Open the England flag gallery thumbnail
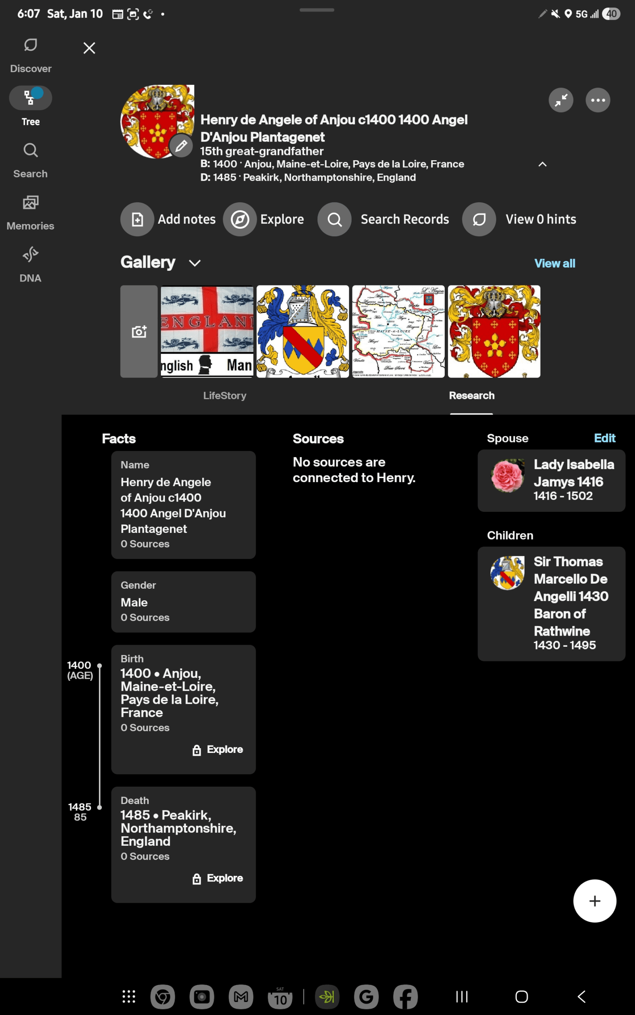The height and width of the screenshot is (1015, 635). tap(207, 331)
